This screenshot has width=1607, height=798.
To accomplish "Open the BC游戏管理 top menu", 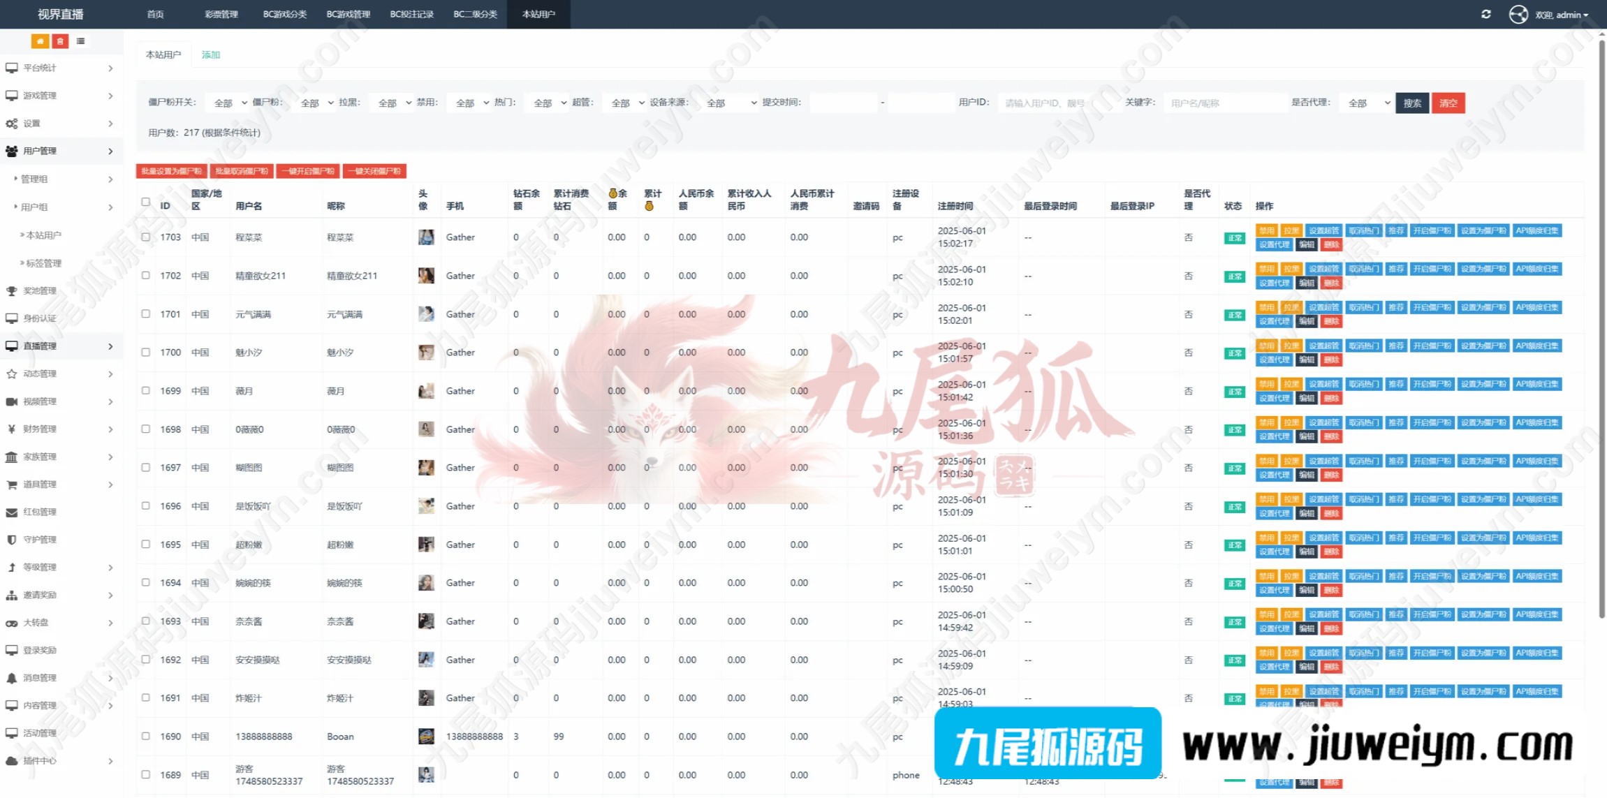I will [x=348, y=14].
